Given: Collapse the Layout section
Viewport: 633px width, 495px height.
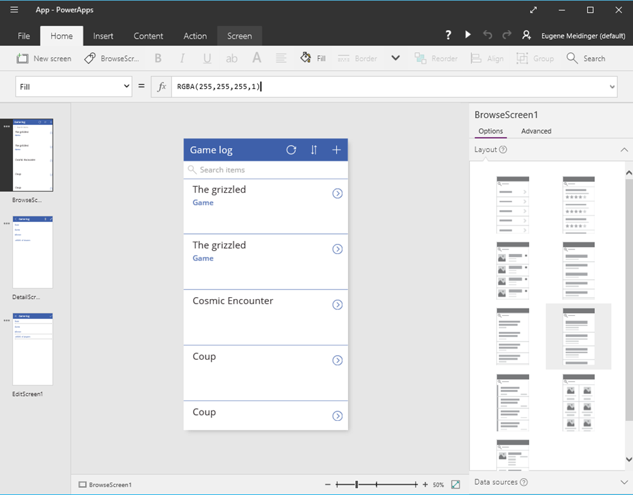Looking at the screenshot, I should pos(624,150).
